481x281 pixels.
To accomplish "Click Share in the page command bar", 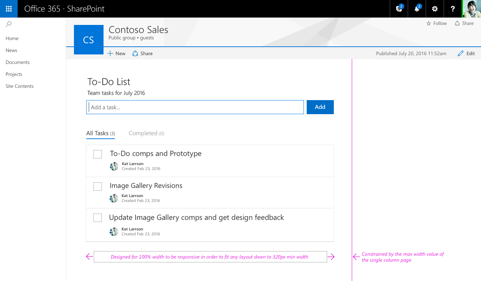I will click(x=142, y=53).
